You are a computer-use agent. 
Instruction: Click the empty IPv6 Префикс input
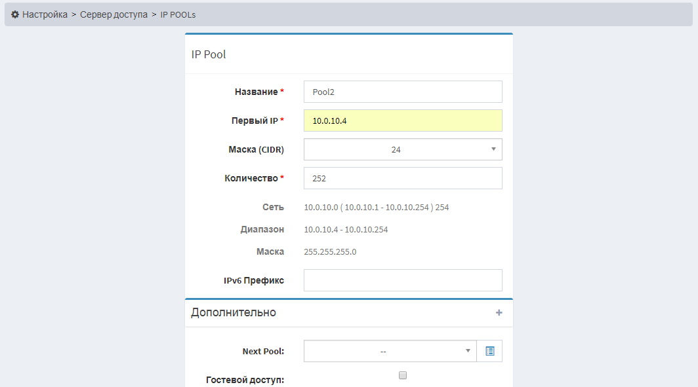(403, 280)
